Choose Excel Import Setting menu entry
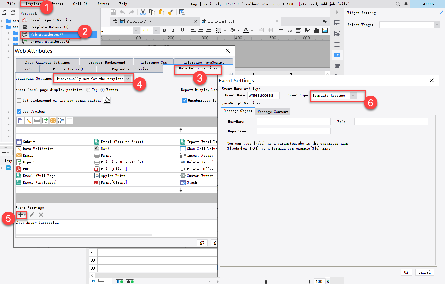The height and width of the screenshot is (284, 445). click(x=51, y=20)
